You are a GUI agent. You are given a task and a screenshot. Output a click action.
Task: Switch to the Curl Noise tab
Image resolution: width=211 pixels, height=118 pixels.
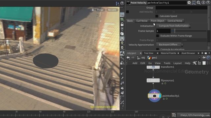tap(142, 21)
